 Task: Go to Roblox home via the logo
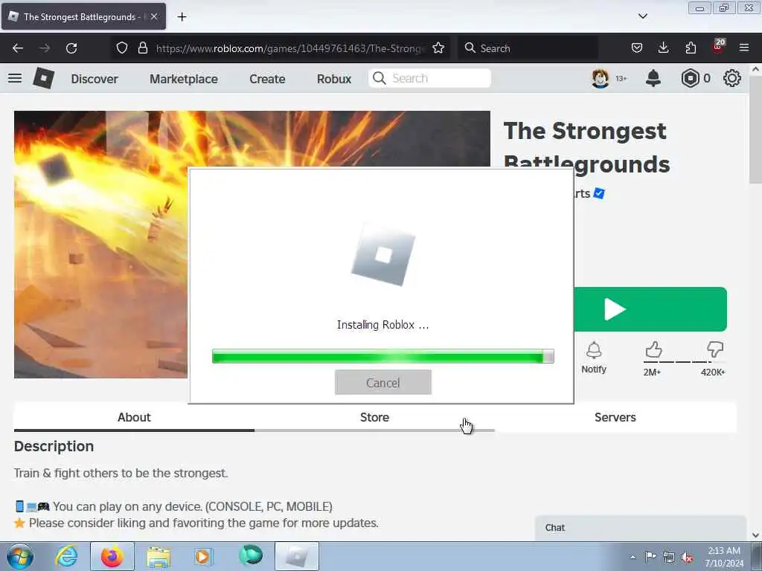[x=44, y=78]
